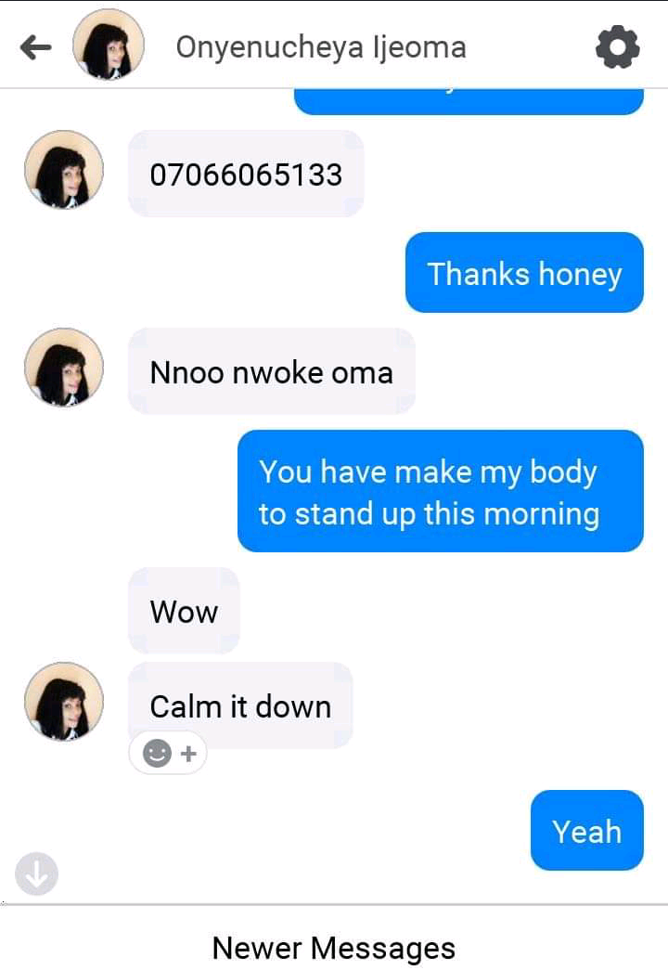Select the Calm it down message

240,705
